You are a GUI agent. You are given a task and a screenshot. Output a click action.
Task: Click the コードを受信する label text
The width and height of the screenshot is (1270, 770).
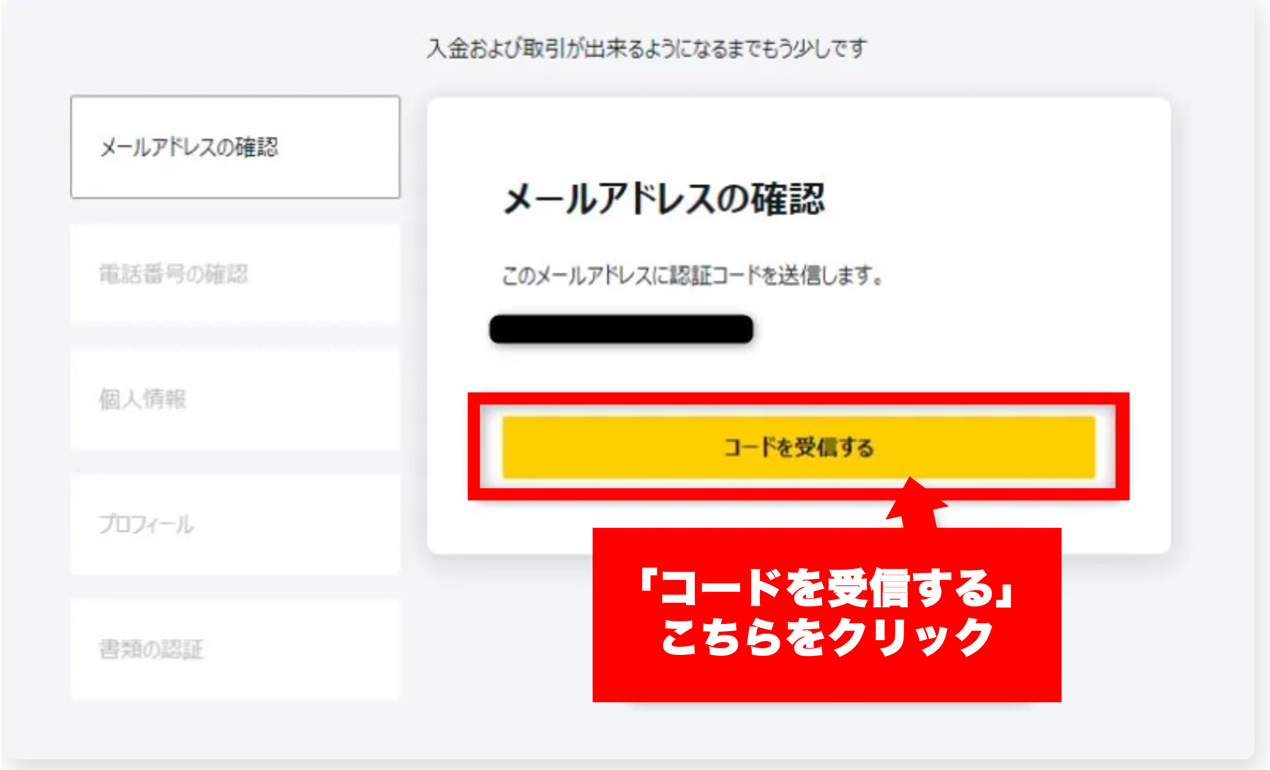(799, 447)
